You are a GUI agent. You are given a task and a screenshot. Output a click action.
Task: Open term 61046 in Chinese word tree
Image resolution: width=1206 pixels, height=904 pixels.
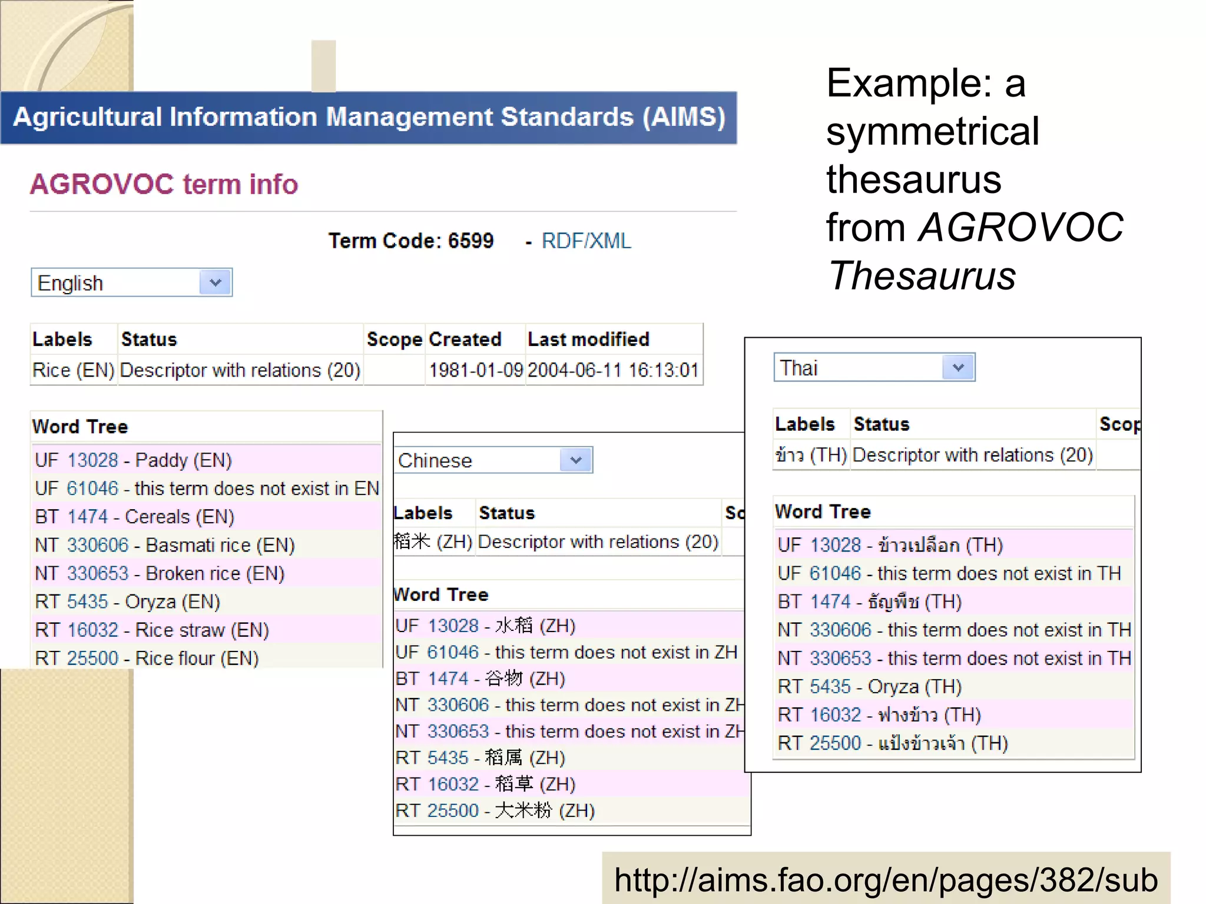pyautogui.click(x=453, y=652)
